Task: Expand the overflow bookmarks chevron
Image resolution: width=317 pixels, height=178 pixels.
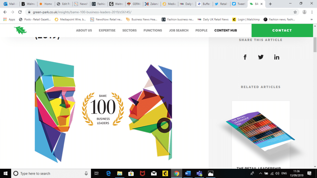Action: tap(312, 19)
